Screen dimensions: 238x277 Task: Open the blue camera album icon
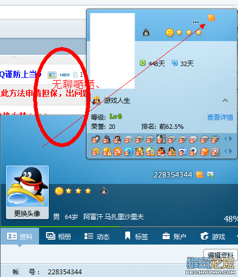pos(183,151)
